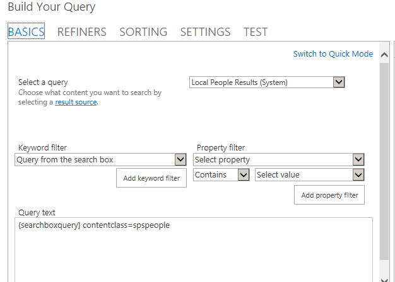
Task: Click the scrollbar track below the thumb
Action: click(x=385, y=266)
